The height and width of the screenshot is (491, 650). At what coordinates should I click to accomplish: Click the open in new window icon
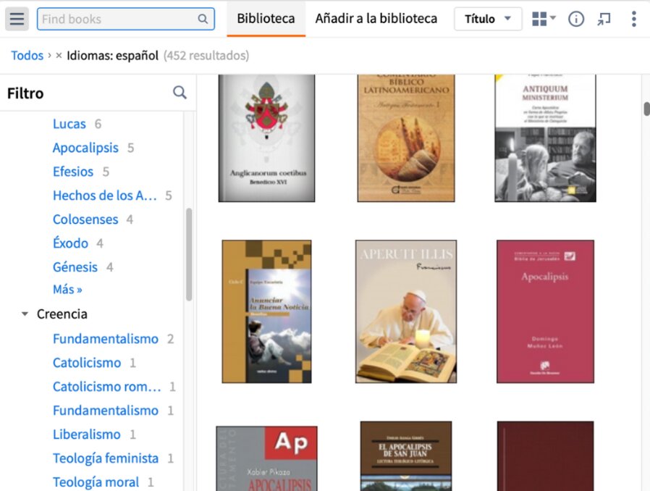(604, 19)
